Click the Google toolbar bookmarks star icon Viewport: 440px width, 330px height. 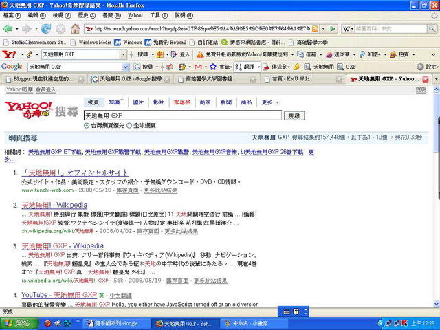coord(213,67)
